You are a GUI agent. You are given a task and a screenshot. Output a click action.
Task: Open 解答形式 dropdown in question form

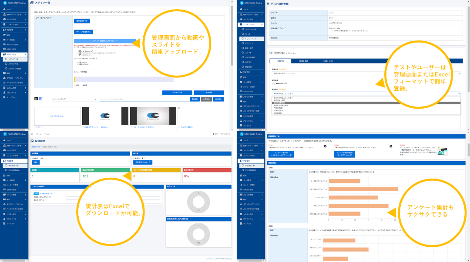(x=366, y=94)
